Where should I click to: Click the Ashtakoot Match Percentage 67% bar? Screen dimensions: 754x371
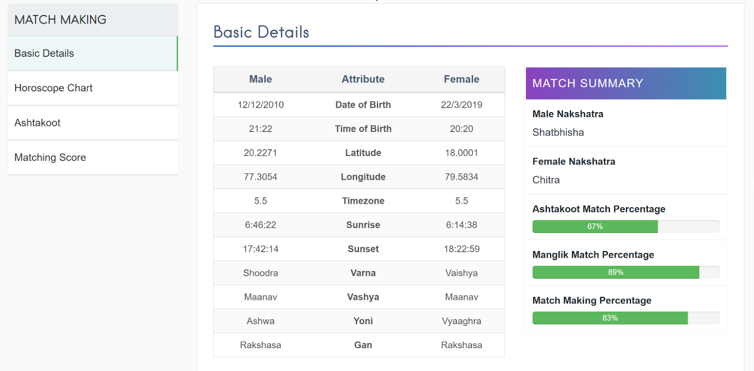(595, 227)
